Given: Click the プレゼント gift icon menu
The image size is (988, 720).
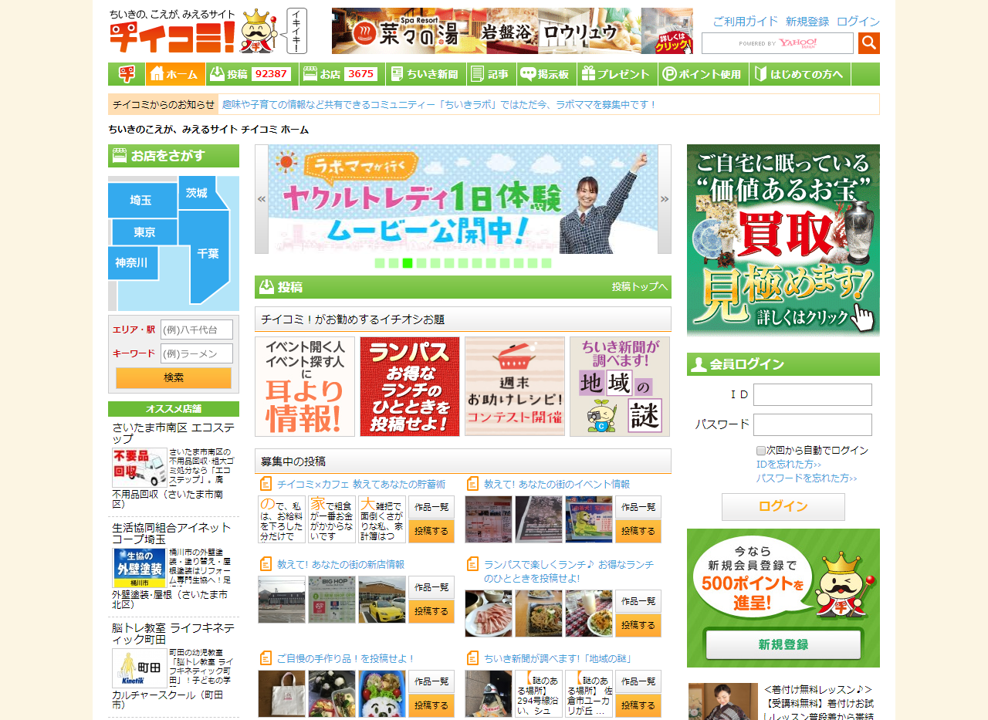Looking at the screenshot, I should (616, 74).
